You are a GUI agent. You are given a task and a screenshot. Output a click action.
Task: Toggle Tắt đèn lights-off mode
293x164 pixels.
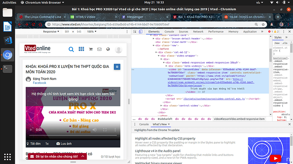click(34, 144)
